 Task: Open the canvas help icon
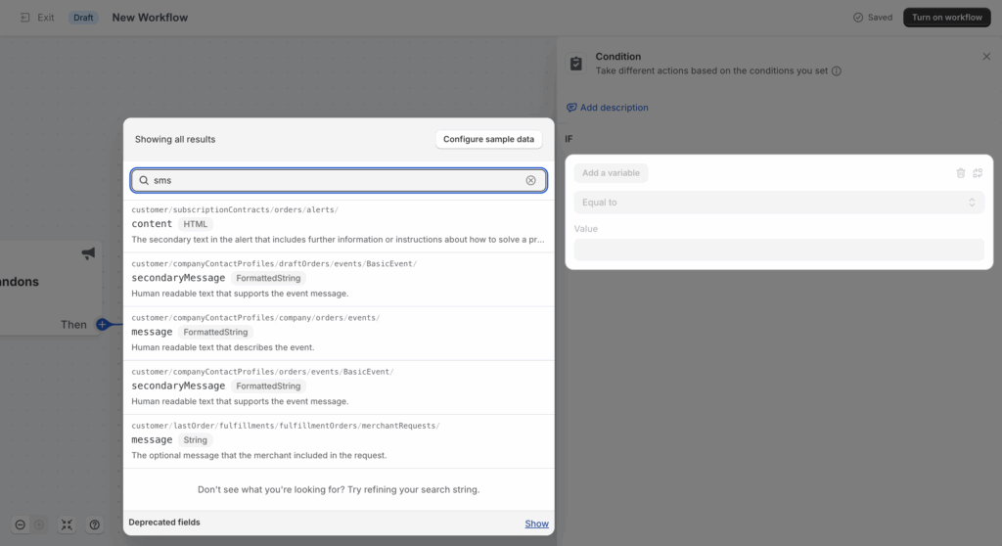tap(95, 524)
